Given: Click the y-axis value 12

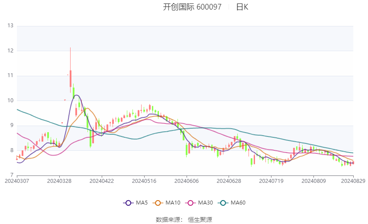Looking at the screenshot, I should pyautogui.click(x=10, y=51).
